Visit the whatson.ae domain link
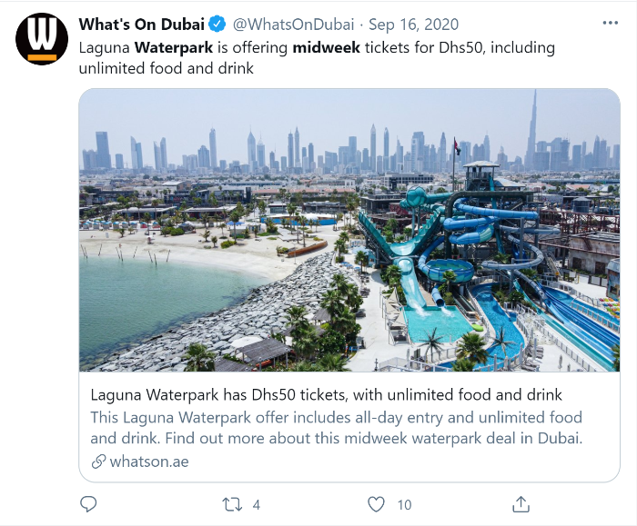The height and width of the screenshot is (526, 637). (149, 461)
